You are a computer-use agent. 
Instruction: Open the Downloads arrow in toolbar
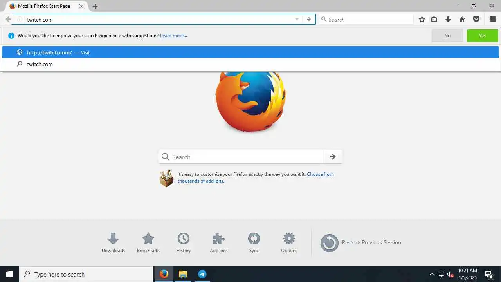click(448, 19)
